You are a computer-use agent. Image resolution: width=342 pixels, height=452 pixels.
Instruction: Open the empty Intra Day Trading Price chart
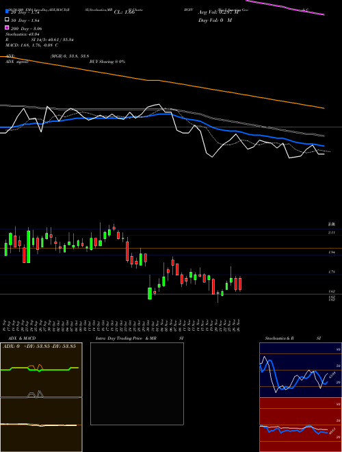(x=137, y=384)
